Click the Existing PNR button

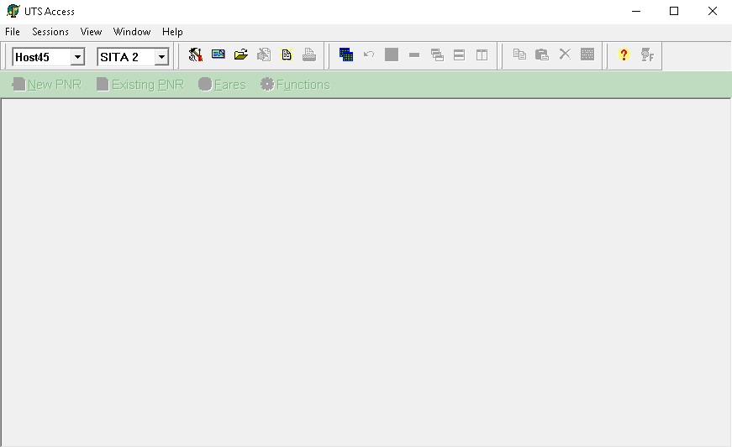pos(140,84)
